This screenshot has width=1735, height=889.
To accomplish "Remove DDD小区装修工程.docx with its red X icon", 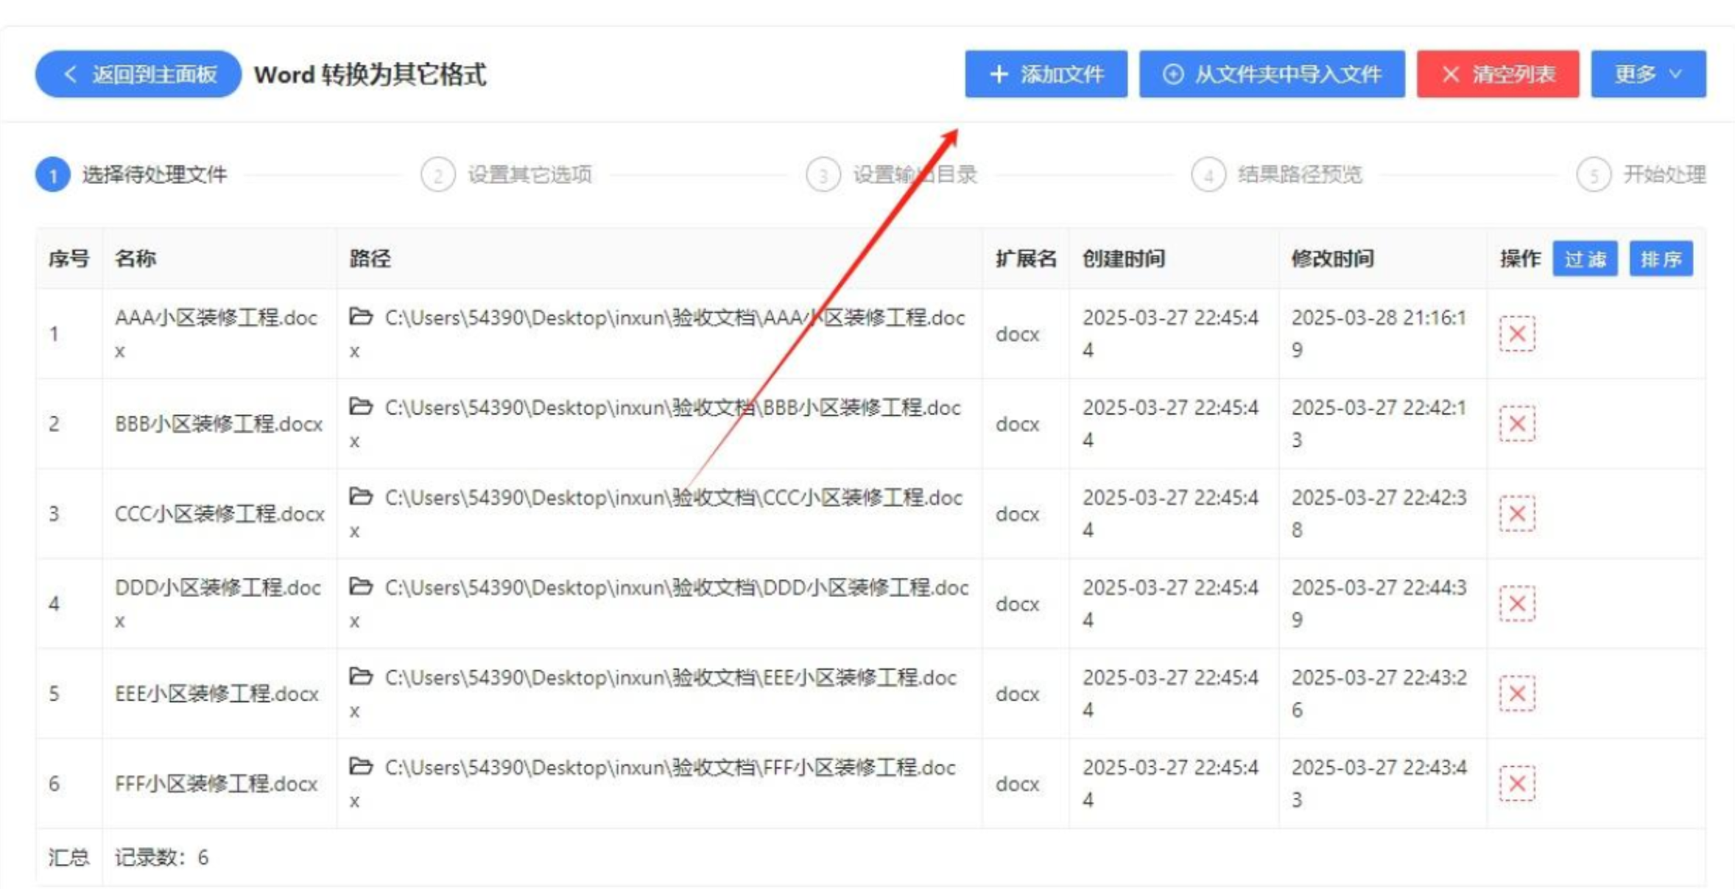I will click(x=1516, y=603).
